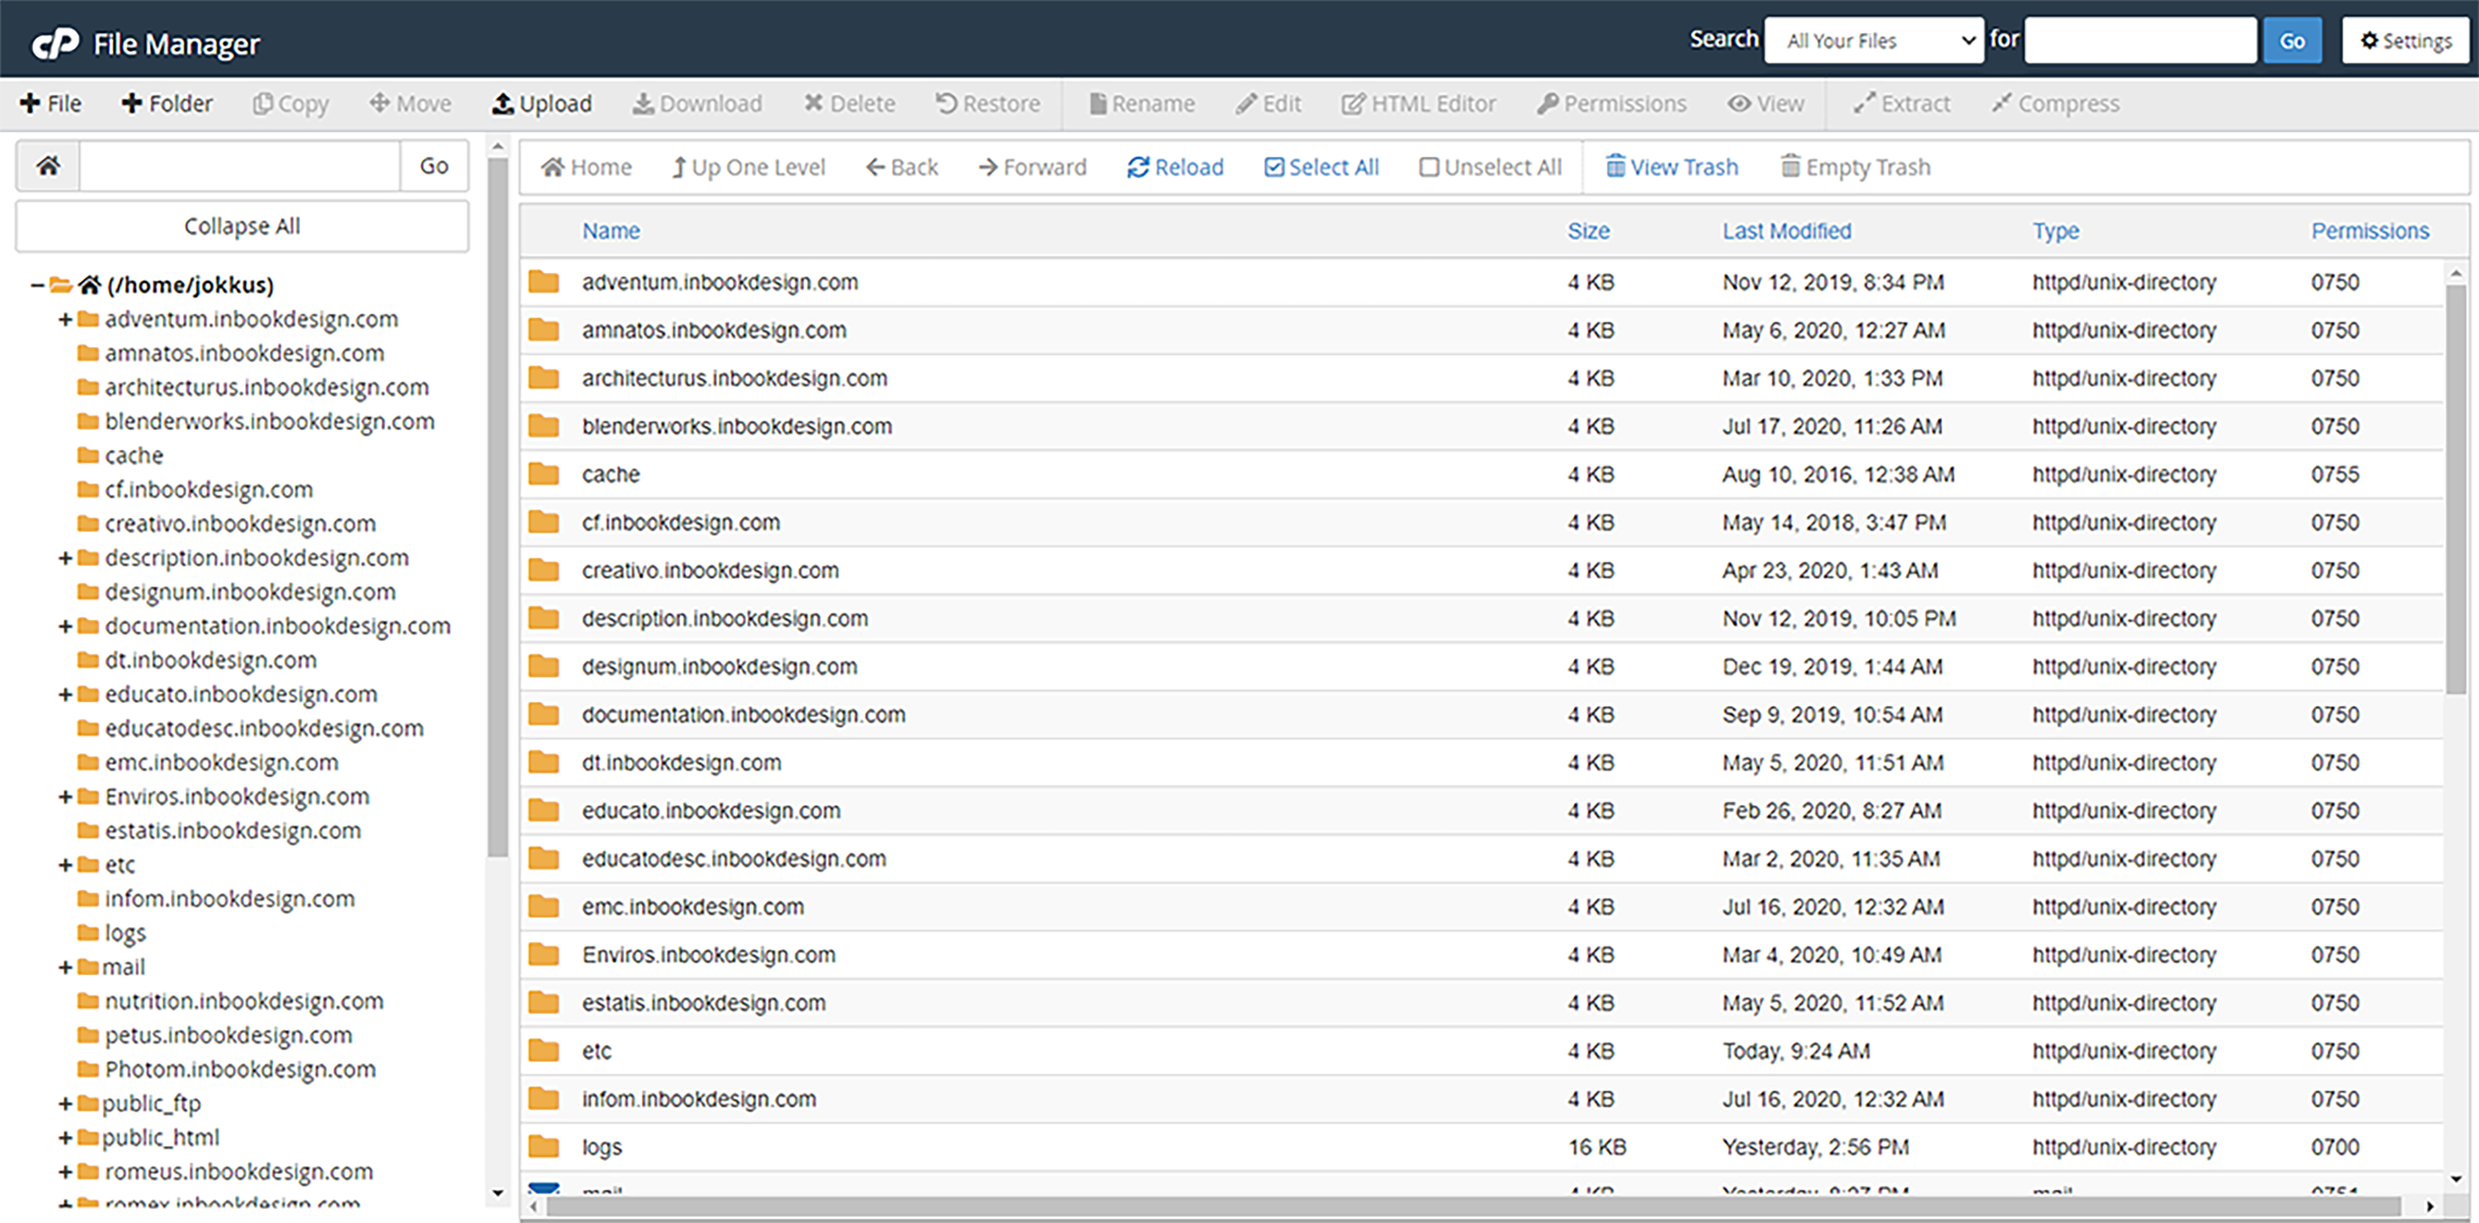
Task: Click into the directory path input field
Action: [x=239, y=166]
